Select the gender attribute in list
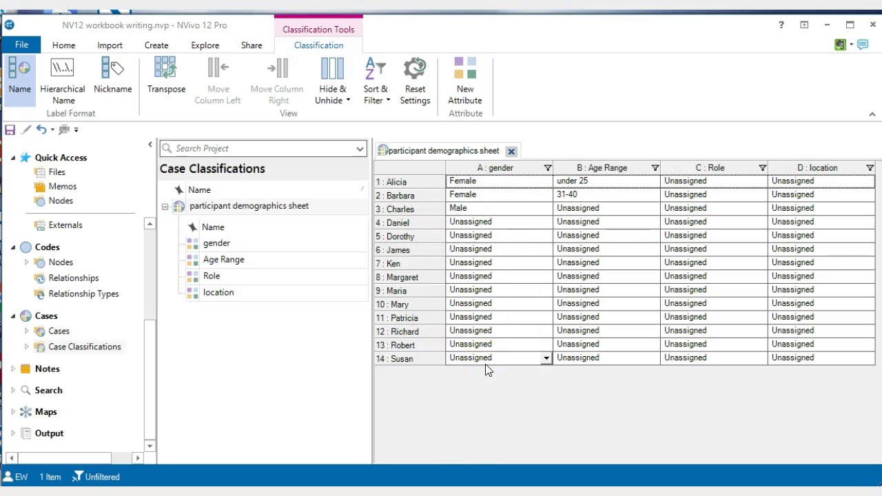 (x=216, y=243)
